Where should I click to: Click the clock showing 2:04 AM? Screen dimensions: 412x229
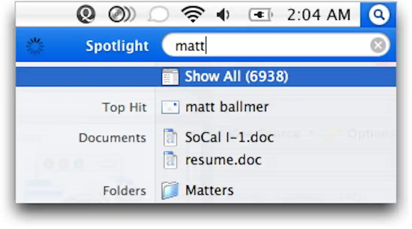319,15
